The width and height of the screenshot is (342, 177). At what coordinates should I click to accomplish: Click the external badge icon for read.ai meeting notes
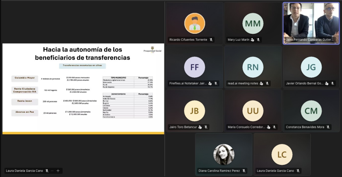[261, 83]
